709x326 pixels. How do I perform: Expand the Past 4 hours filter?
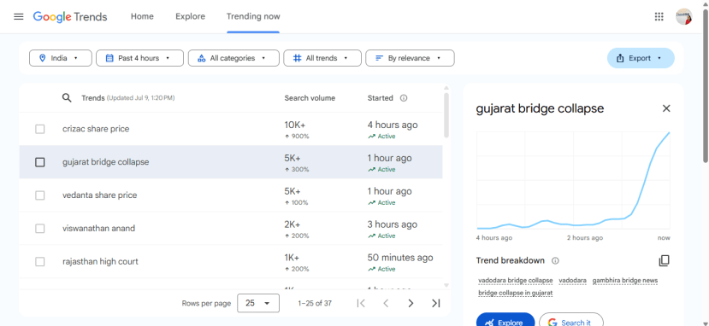point(139,58)
